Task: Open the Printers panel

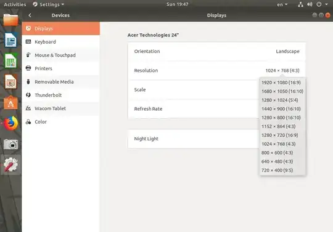Action: (60, 68)
